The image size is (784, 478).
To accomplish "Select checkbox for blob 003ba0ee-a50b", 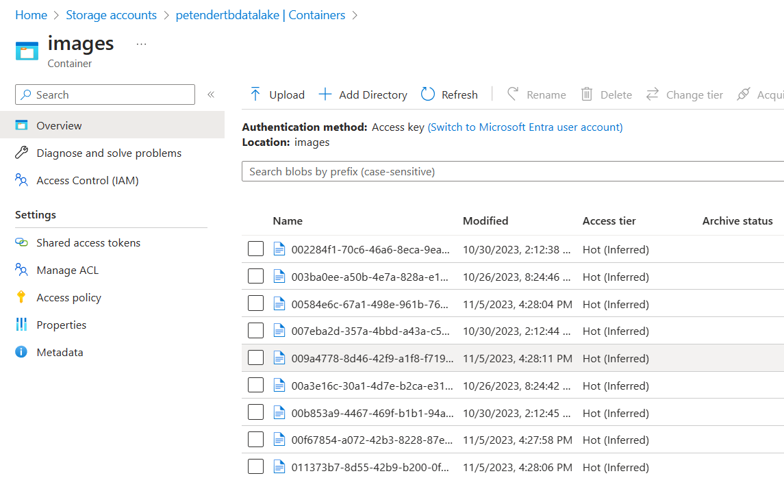I will click(x=255, y=276).
